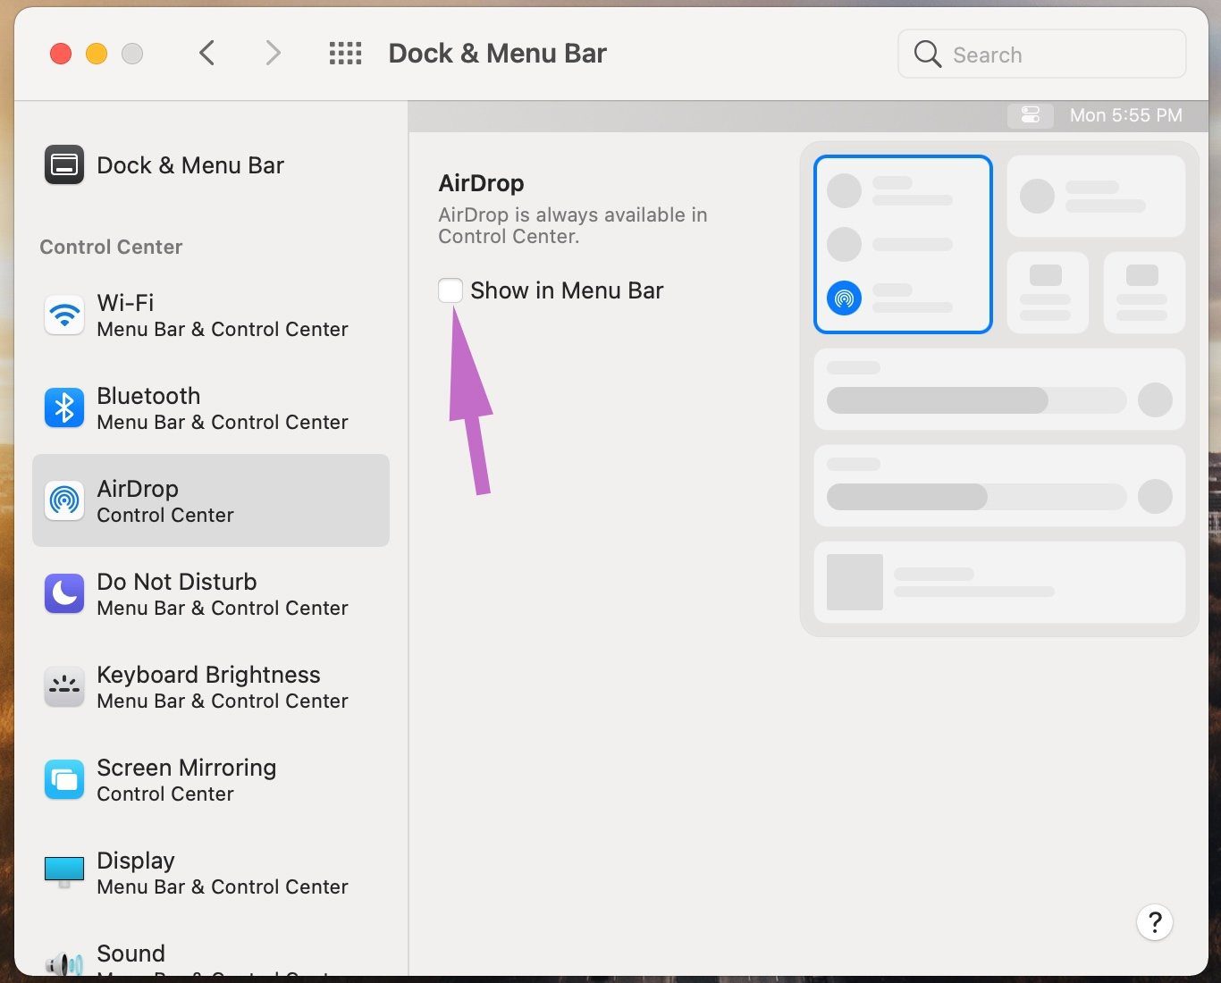The width and height of the screenshot is (1221, 983).
Task: Click the Sound speaker icon
Action: pyautogui.click(x=64, y=963)
